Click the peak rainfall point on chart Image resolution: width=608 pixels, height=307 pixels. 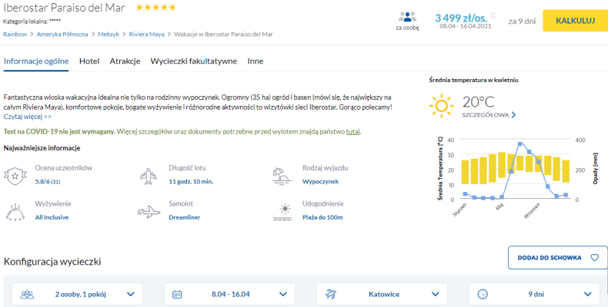(520, 144)
